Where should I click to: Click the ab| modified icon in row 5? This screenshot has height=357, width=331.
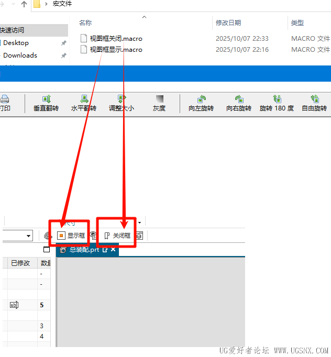[14, 305]
